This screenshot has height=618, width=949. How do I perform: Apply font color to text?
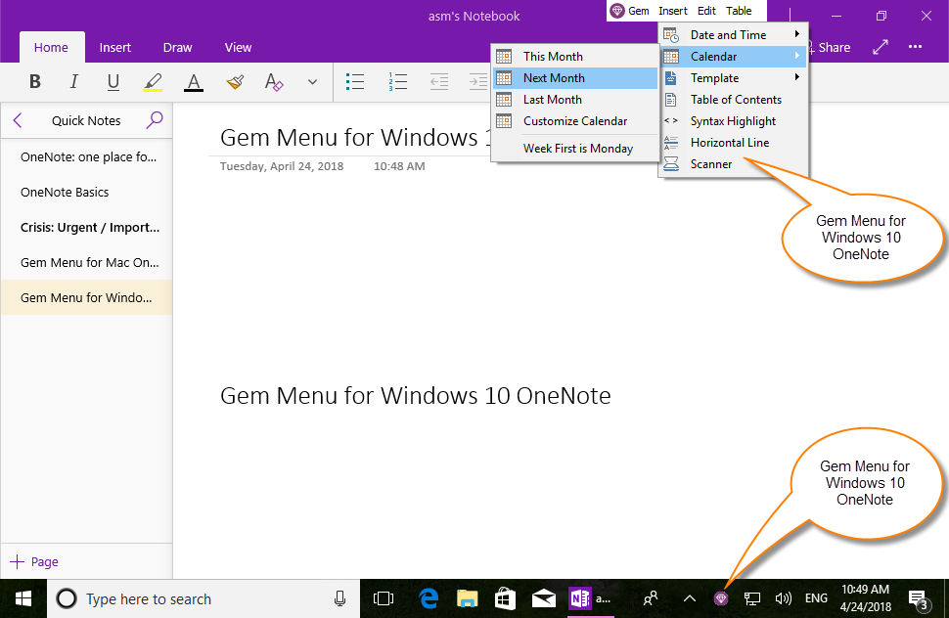click(x=193, y=81)
